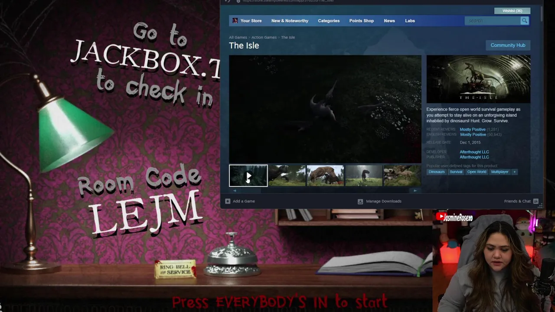
Task: Open the New & Noteworthy menu
Action: [290, 21]
